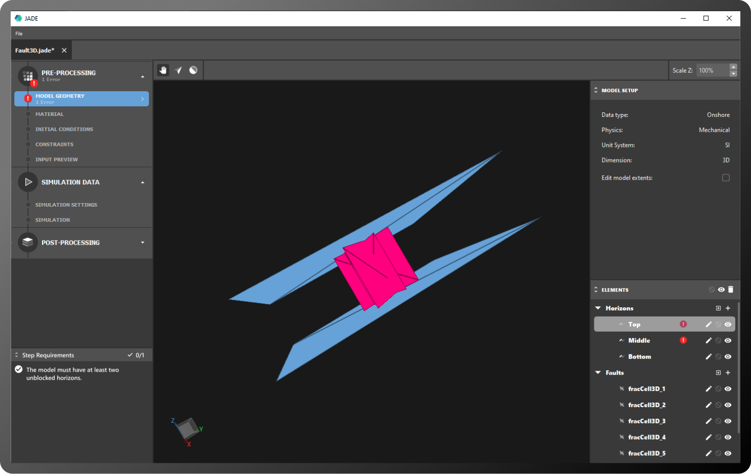This screenshot has height=474, width=751.
Task: Edit the fracCell3D_3 fault with pencil icon
Action: 708,421
